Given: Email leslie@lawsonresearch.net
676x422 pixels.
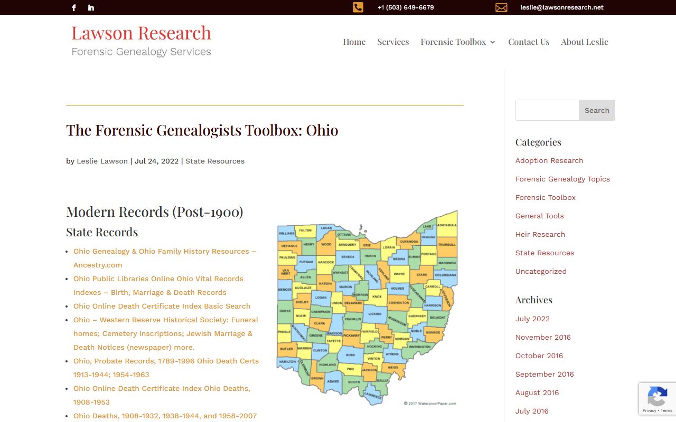Looking at the screenshot, I should tap(561, 7).
